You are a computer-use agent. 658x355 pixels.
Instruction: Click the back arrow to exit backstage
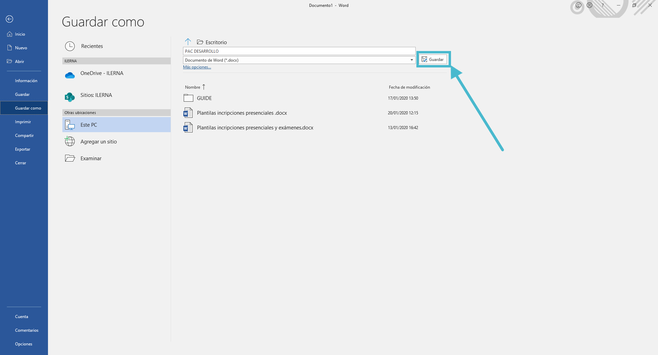pyautogui.click(x=10, y=19)
